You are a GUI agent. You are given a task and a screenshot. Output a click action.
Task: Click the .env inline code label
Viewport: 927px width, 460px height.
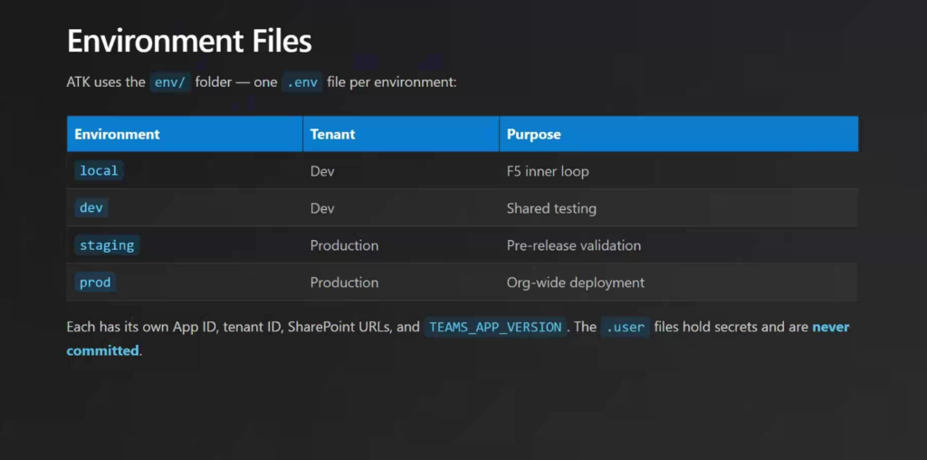[301, 81]
